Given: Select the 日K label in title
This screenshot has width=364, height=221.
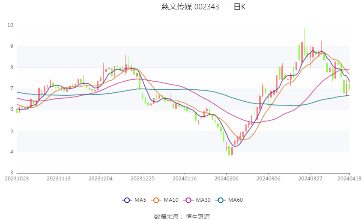Looking at the screenshot, I should pyautogui.click(x=239, y=7).
